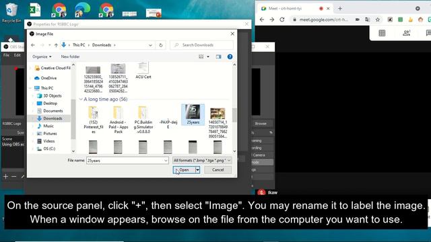Image resolution: width=431 pixels, height=242 pixels.
Task: Click Open to load the image
Action: 184,170
